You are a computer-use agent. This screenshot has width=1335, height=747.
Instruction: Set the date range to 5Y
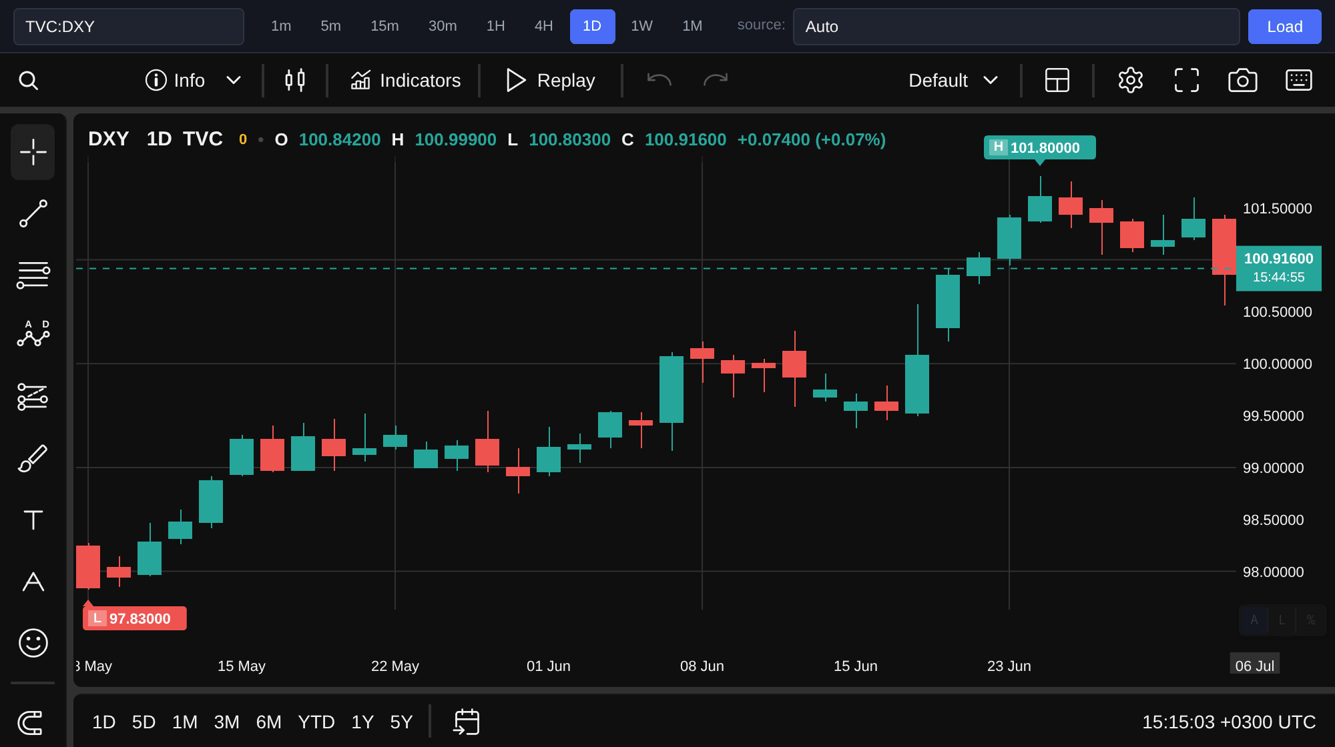pos(401,722)
